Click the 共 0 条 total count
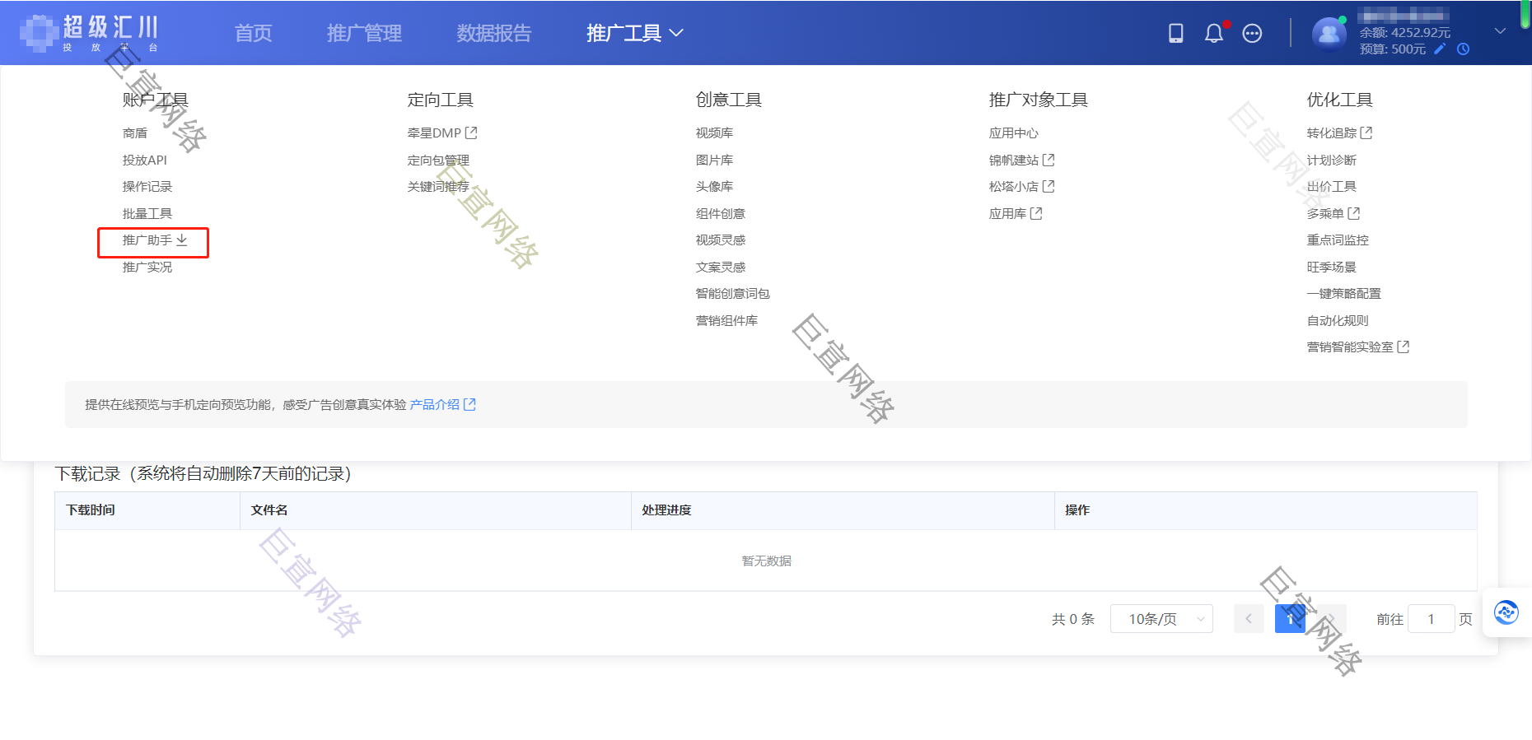This screenshot has width=1532, height=740. [x=1073, y=619]
